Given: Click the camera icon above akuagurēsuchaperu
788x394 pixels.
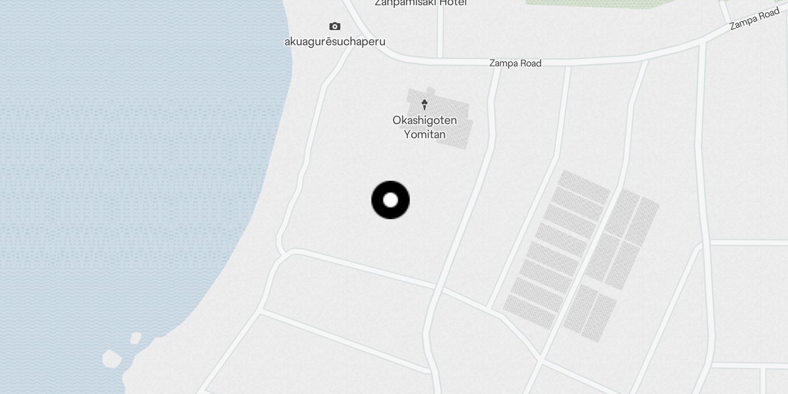Looking at the screenshot, I should coord(335,26).
